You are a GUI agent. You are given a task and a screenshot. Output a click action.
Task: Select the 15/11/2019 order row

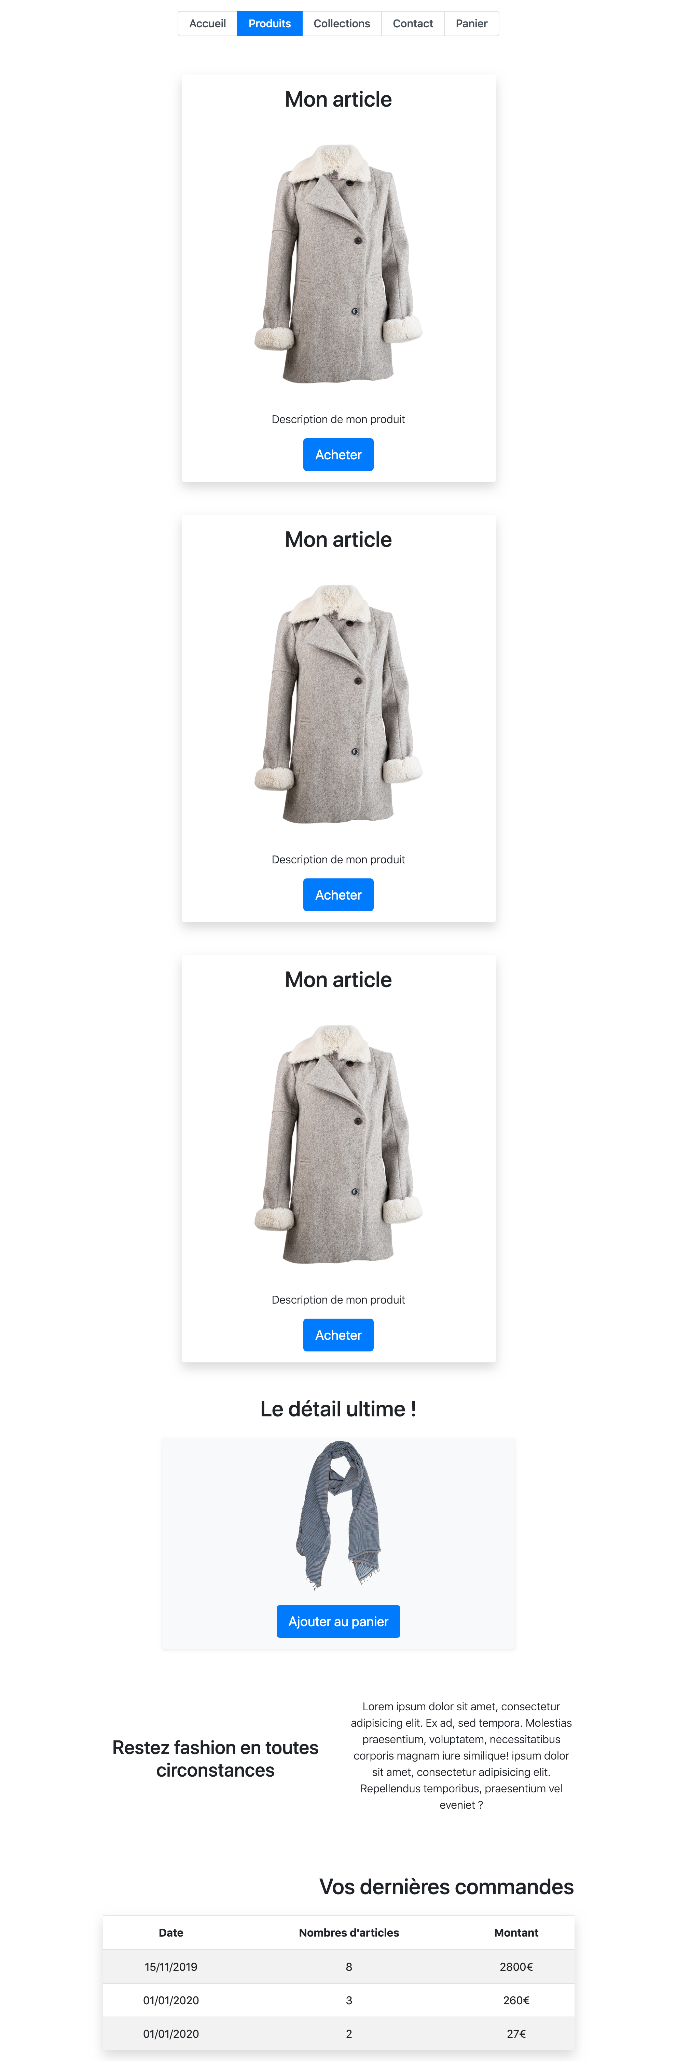click(338, 1967)
